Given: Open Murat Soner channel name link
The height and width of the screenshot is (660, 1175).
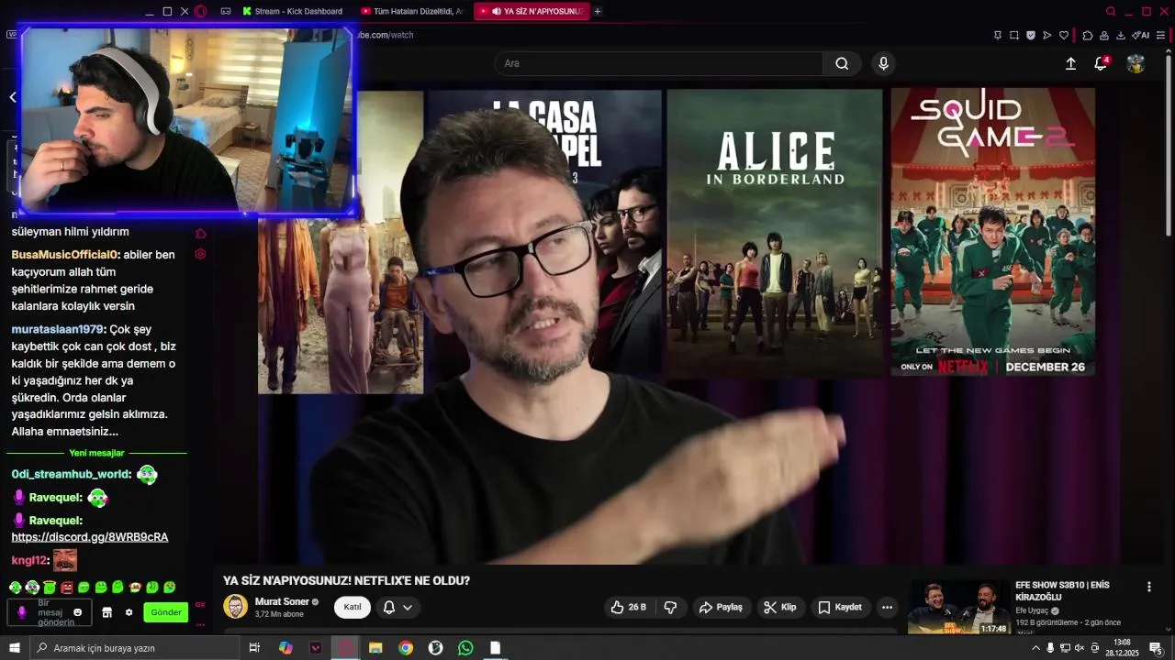Looking at the screenshot, I should click(x=282, y=601).
